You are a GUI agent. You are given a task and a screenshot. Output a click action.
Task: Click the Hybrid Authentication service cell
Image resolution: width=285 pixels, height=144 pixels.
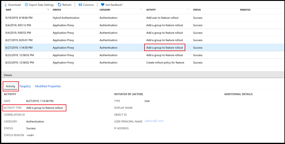pyautogui.click(x=66, y=18)
